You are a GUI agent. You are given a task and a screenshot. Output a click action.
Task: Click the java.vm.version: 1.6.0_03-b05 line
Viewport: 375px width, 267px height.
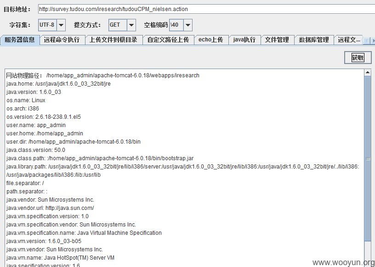(x=44, y=241)
